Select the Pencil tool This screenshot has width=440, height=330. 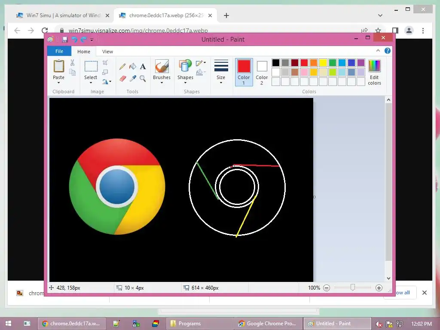pos(122,67)
